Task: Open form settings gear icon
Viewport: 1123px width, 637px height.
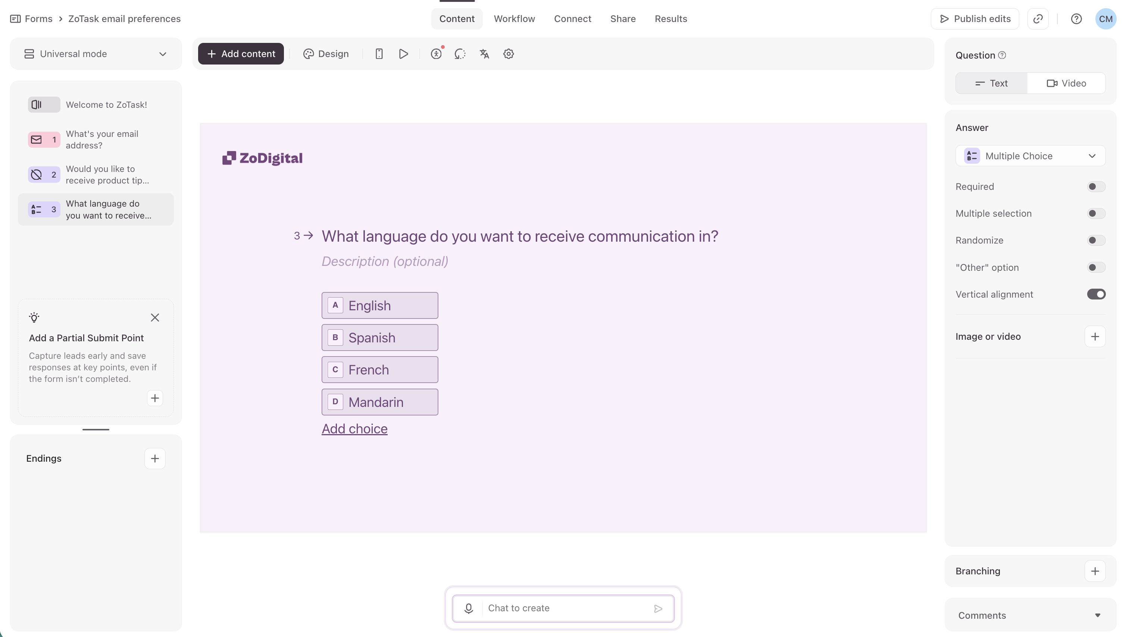Action: pyautogui.click(x=508, y=54)
